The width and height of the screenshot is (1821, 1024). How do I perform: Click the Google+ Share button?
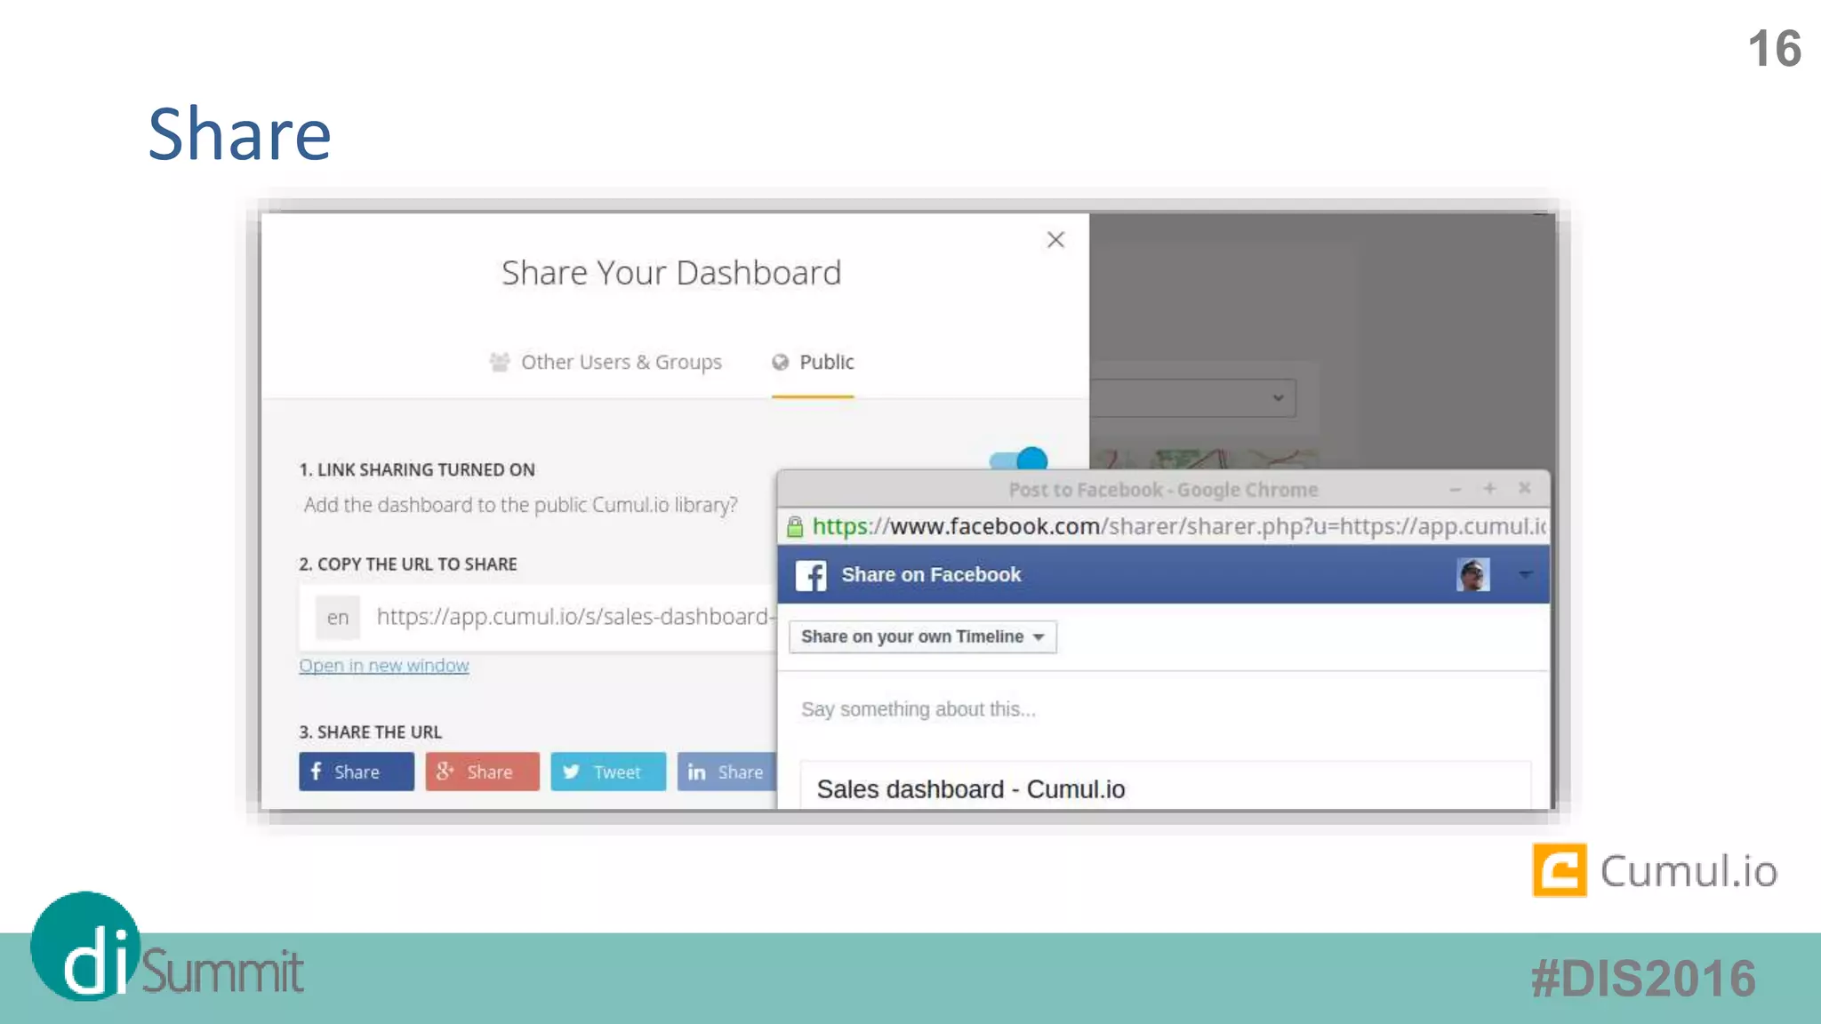point(482,772)
